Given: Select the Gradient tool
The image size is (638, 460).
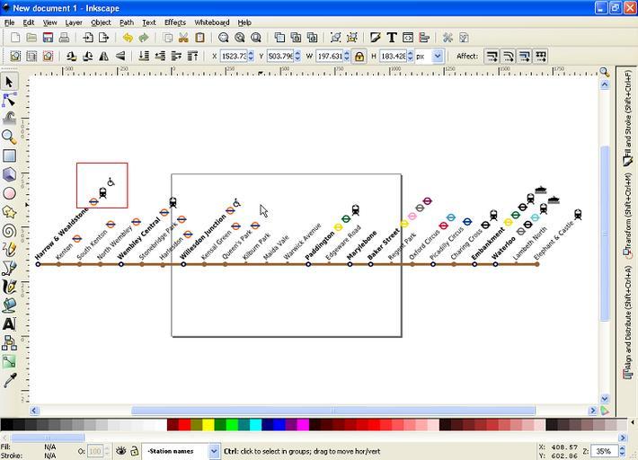Looking at the screenshot, I should (9, 361).
